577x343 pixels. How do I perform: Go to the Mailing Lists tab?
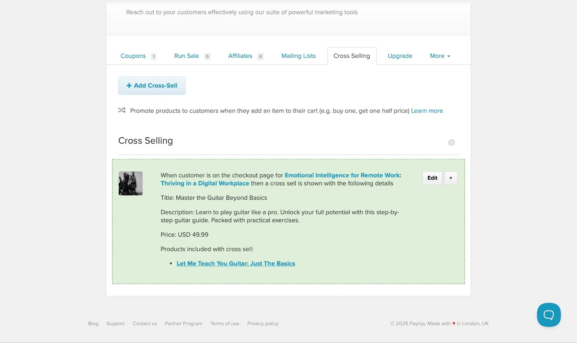(298, 56)
